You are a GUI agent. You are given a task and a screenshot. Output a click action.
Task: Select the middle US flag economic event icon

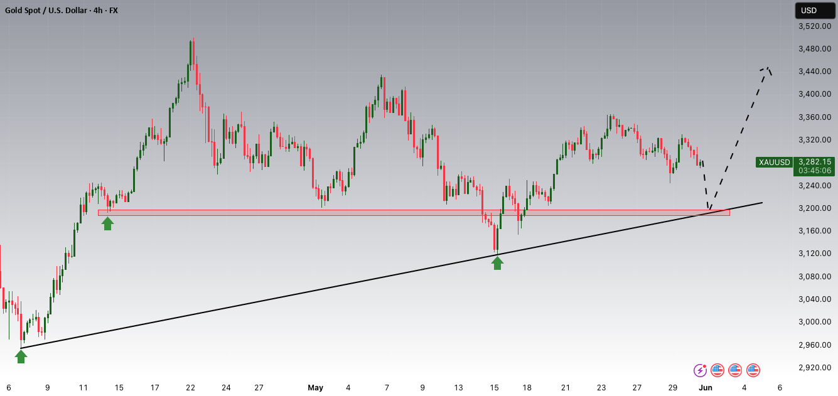click(x=736, y=370)
